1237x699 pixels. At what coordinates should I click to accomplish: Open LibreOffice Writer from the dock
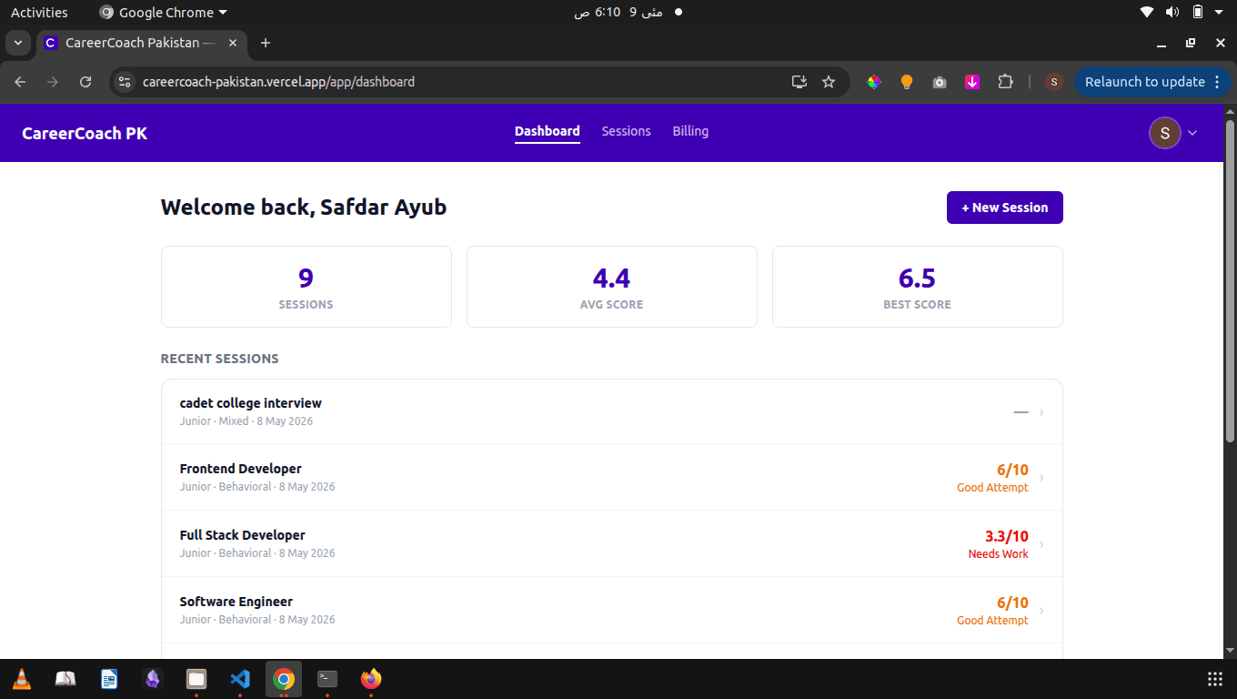[x=109, y=679]
